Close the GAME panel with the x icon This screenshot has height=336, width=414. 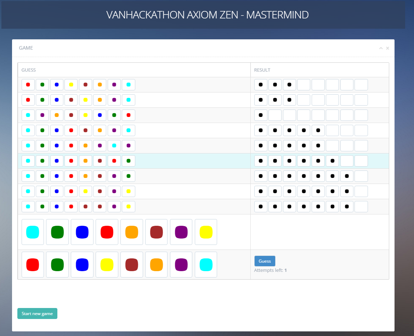click(x=387, y=48)
